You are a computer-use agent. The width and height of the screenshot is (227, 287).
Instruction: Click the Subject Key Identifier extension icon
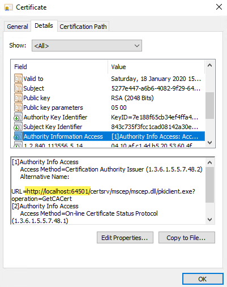click(18, 127)
